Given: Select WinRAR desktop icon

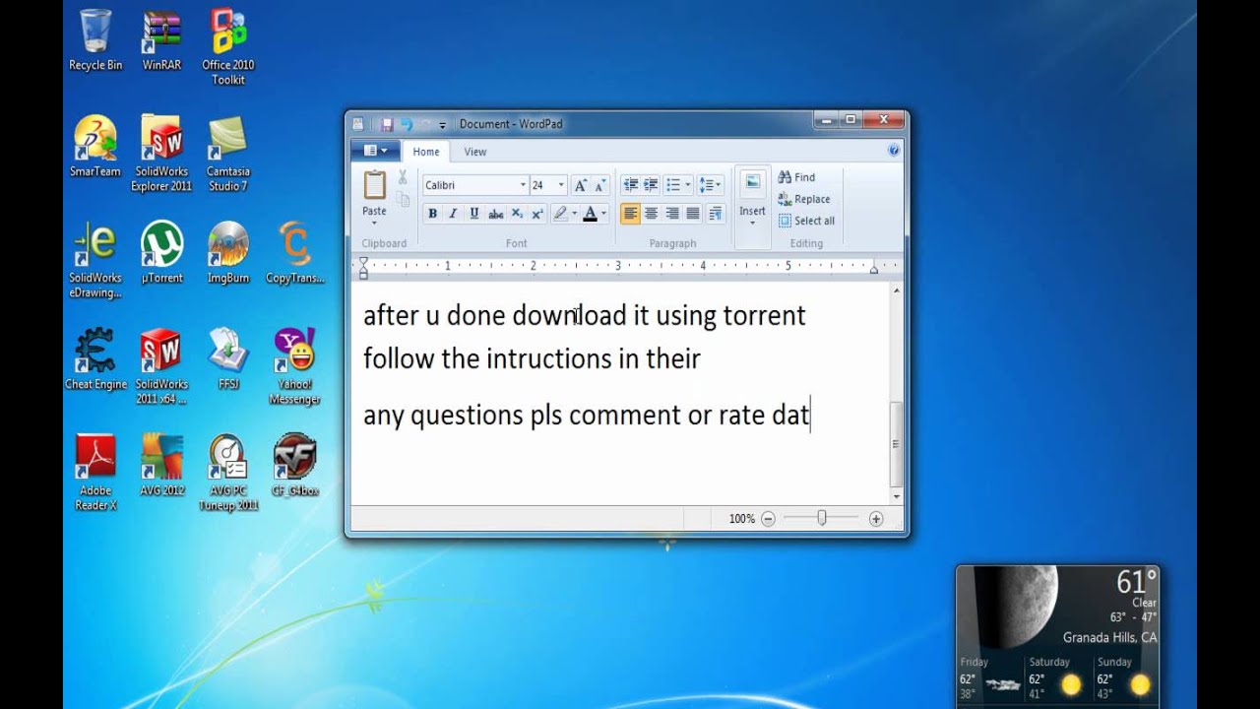Looking at the screenshot, I should pyautogui.click(x=161, y=40).
